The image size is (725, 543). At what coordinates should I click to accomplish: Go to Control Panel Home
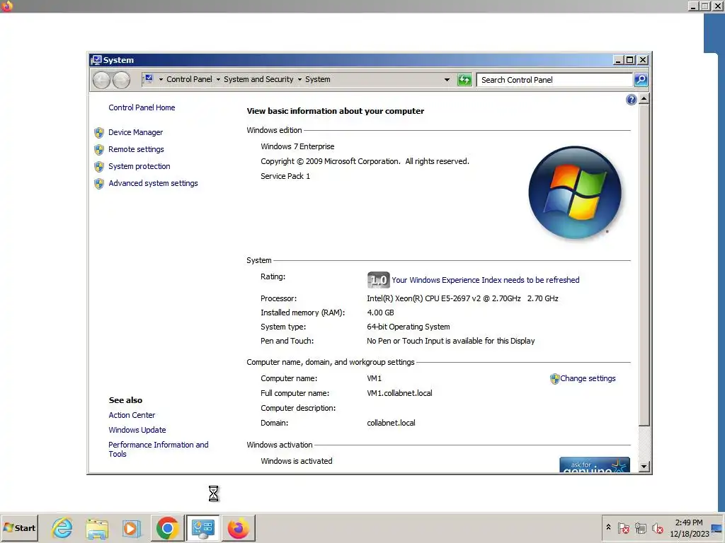[x=142, y=107]
